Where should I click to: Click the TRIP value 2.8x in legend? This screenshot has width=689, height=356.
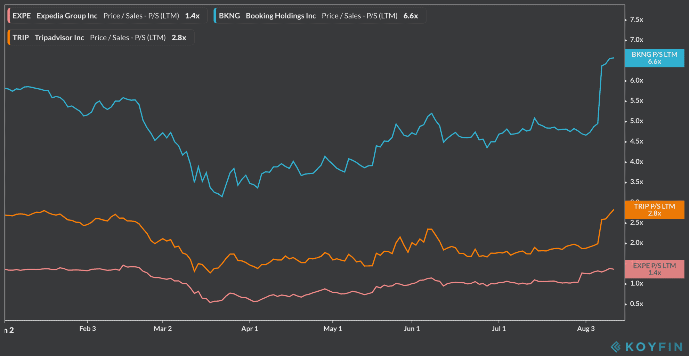click(179, 38)
